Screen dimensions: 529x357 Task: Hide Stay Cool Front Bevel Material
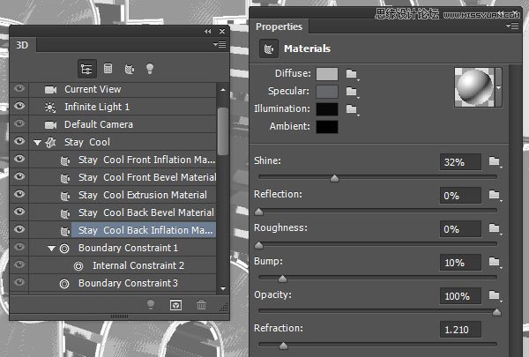[x=19, y=176]
